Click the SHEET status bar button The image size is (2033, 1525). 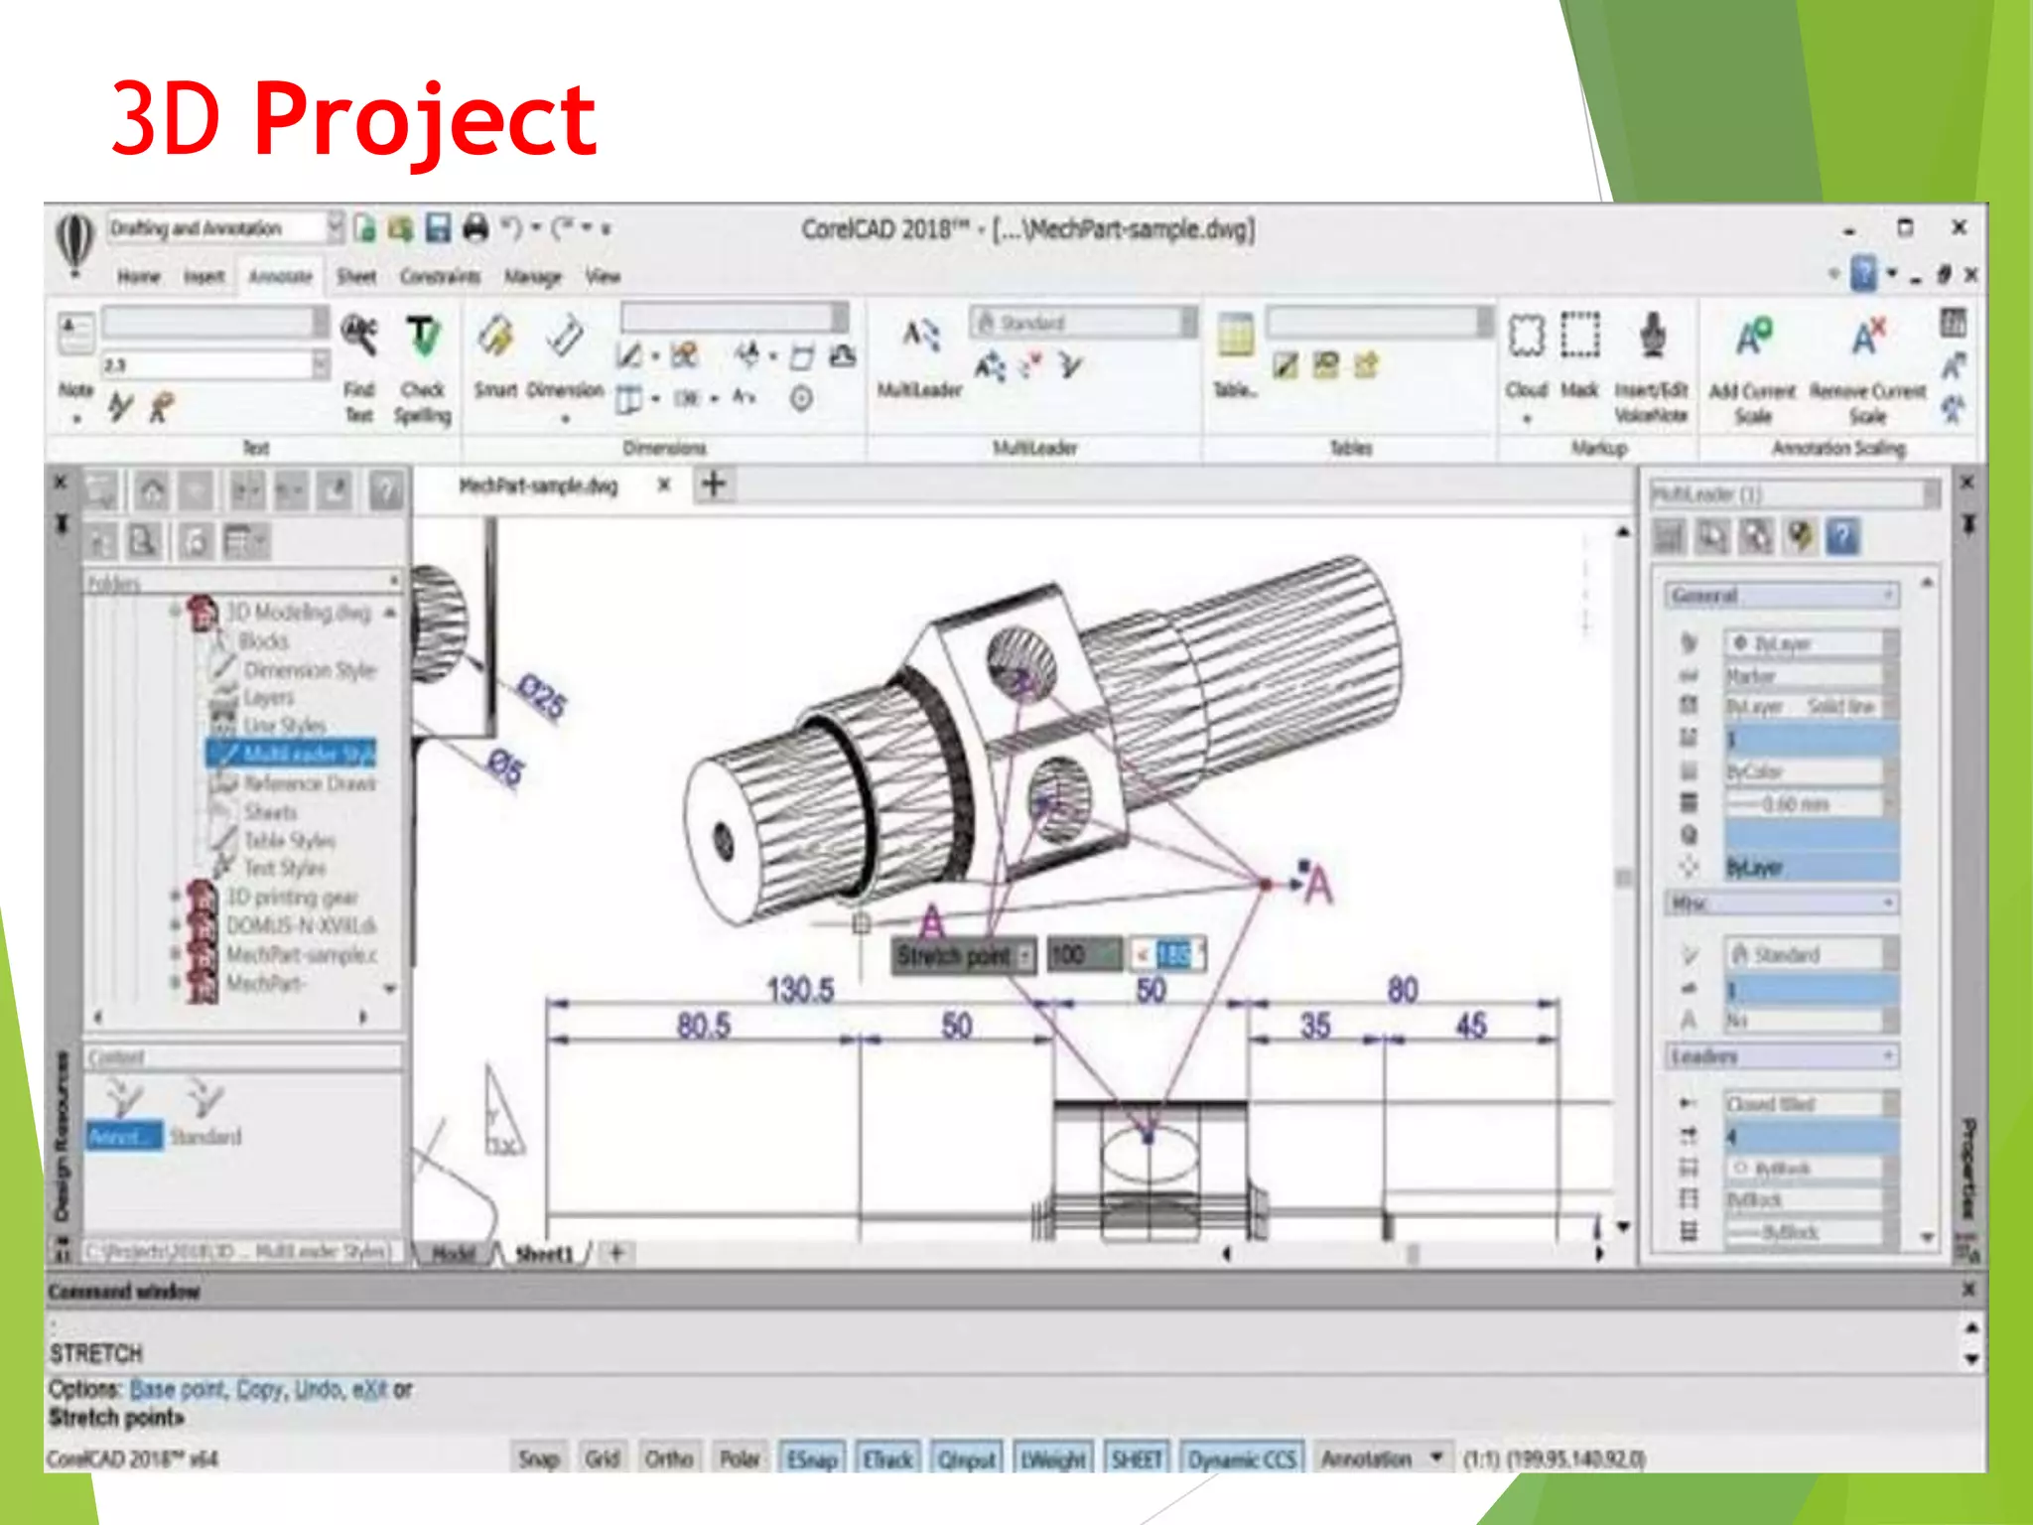click(1137, 1458)
